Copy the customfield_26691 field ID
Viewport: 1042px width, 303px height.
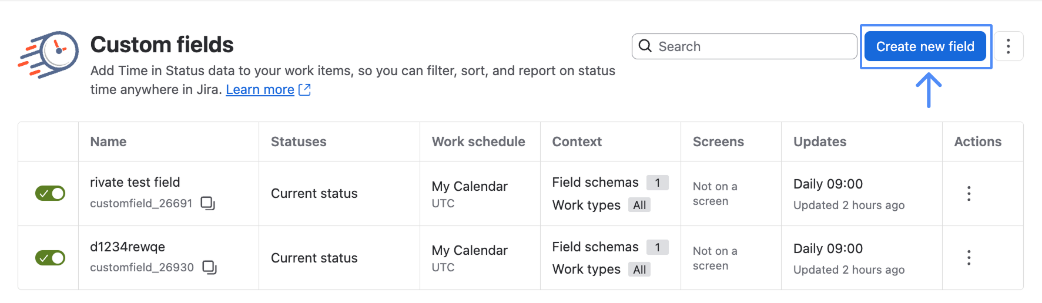[208, 203]
